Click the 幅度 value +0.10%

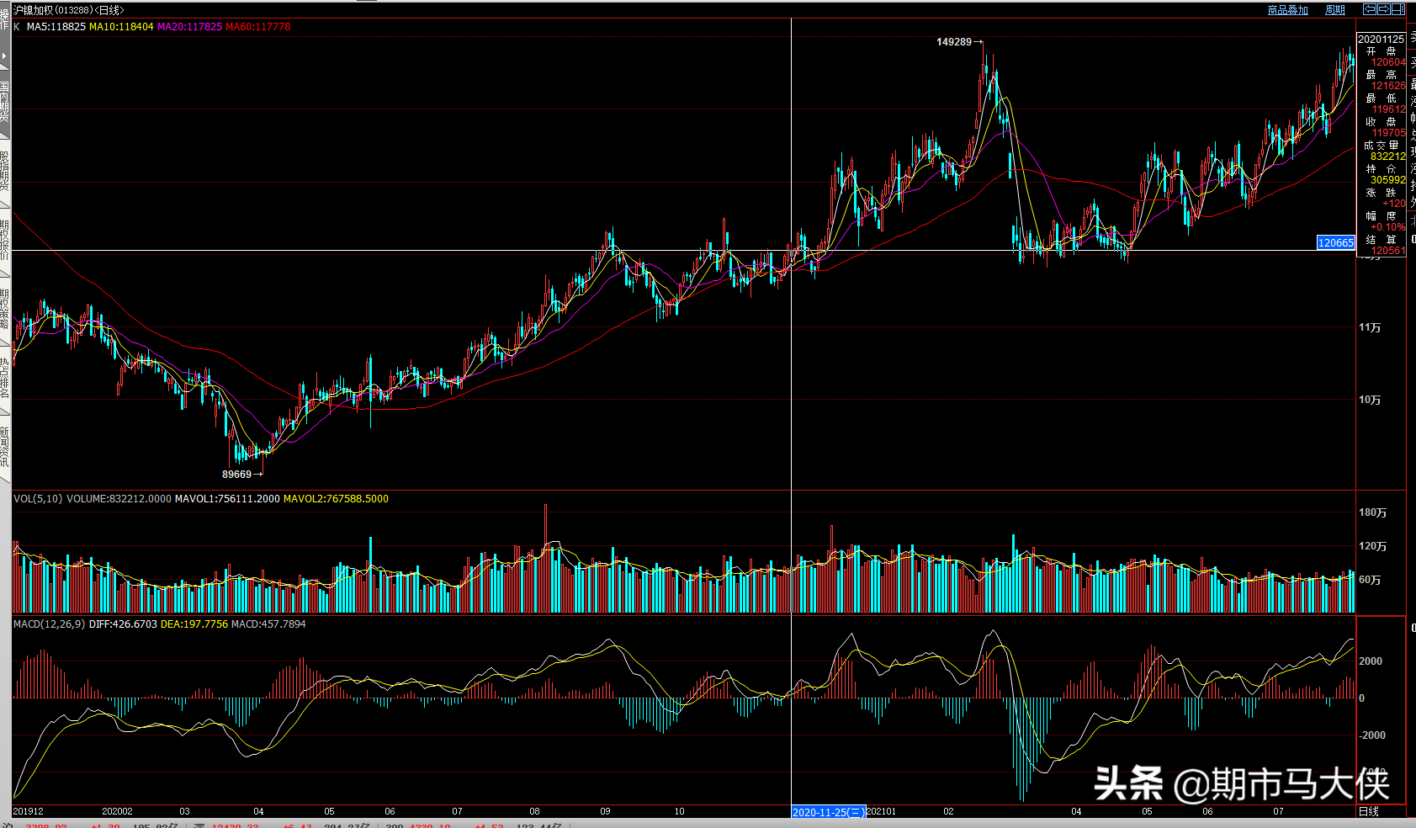tap(1387, 227)
